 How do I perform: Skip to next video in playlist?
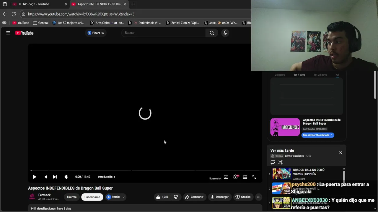pyautogui.click(x=55, y=177)
